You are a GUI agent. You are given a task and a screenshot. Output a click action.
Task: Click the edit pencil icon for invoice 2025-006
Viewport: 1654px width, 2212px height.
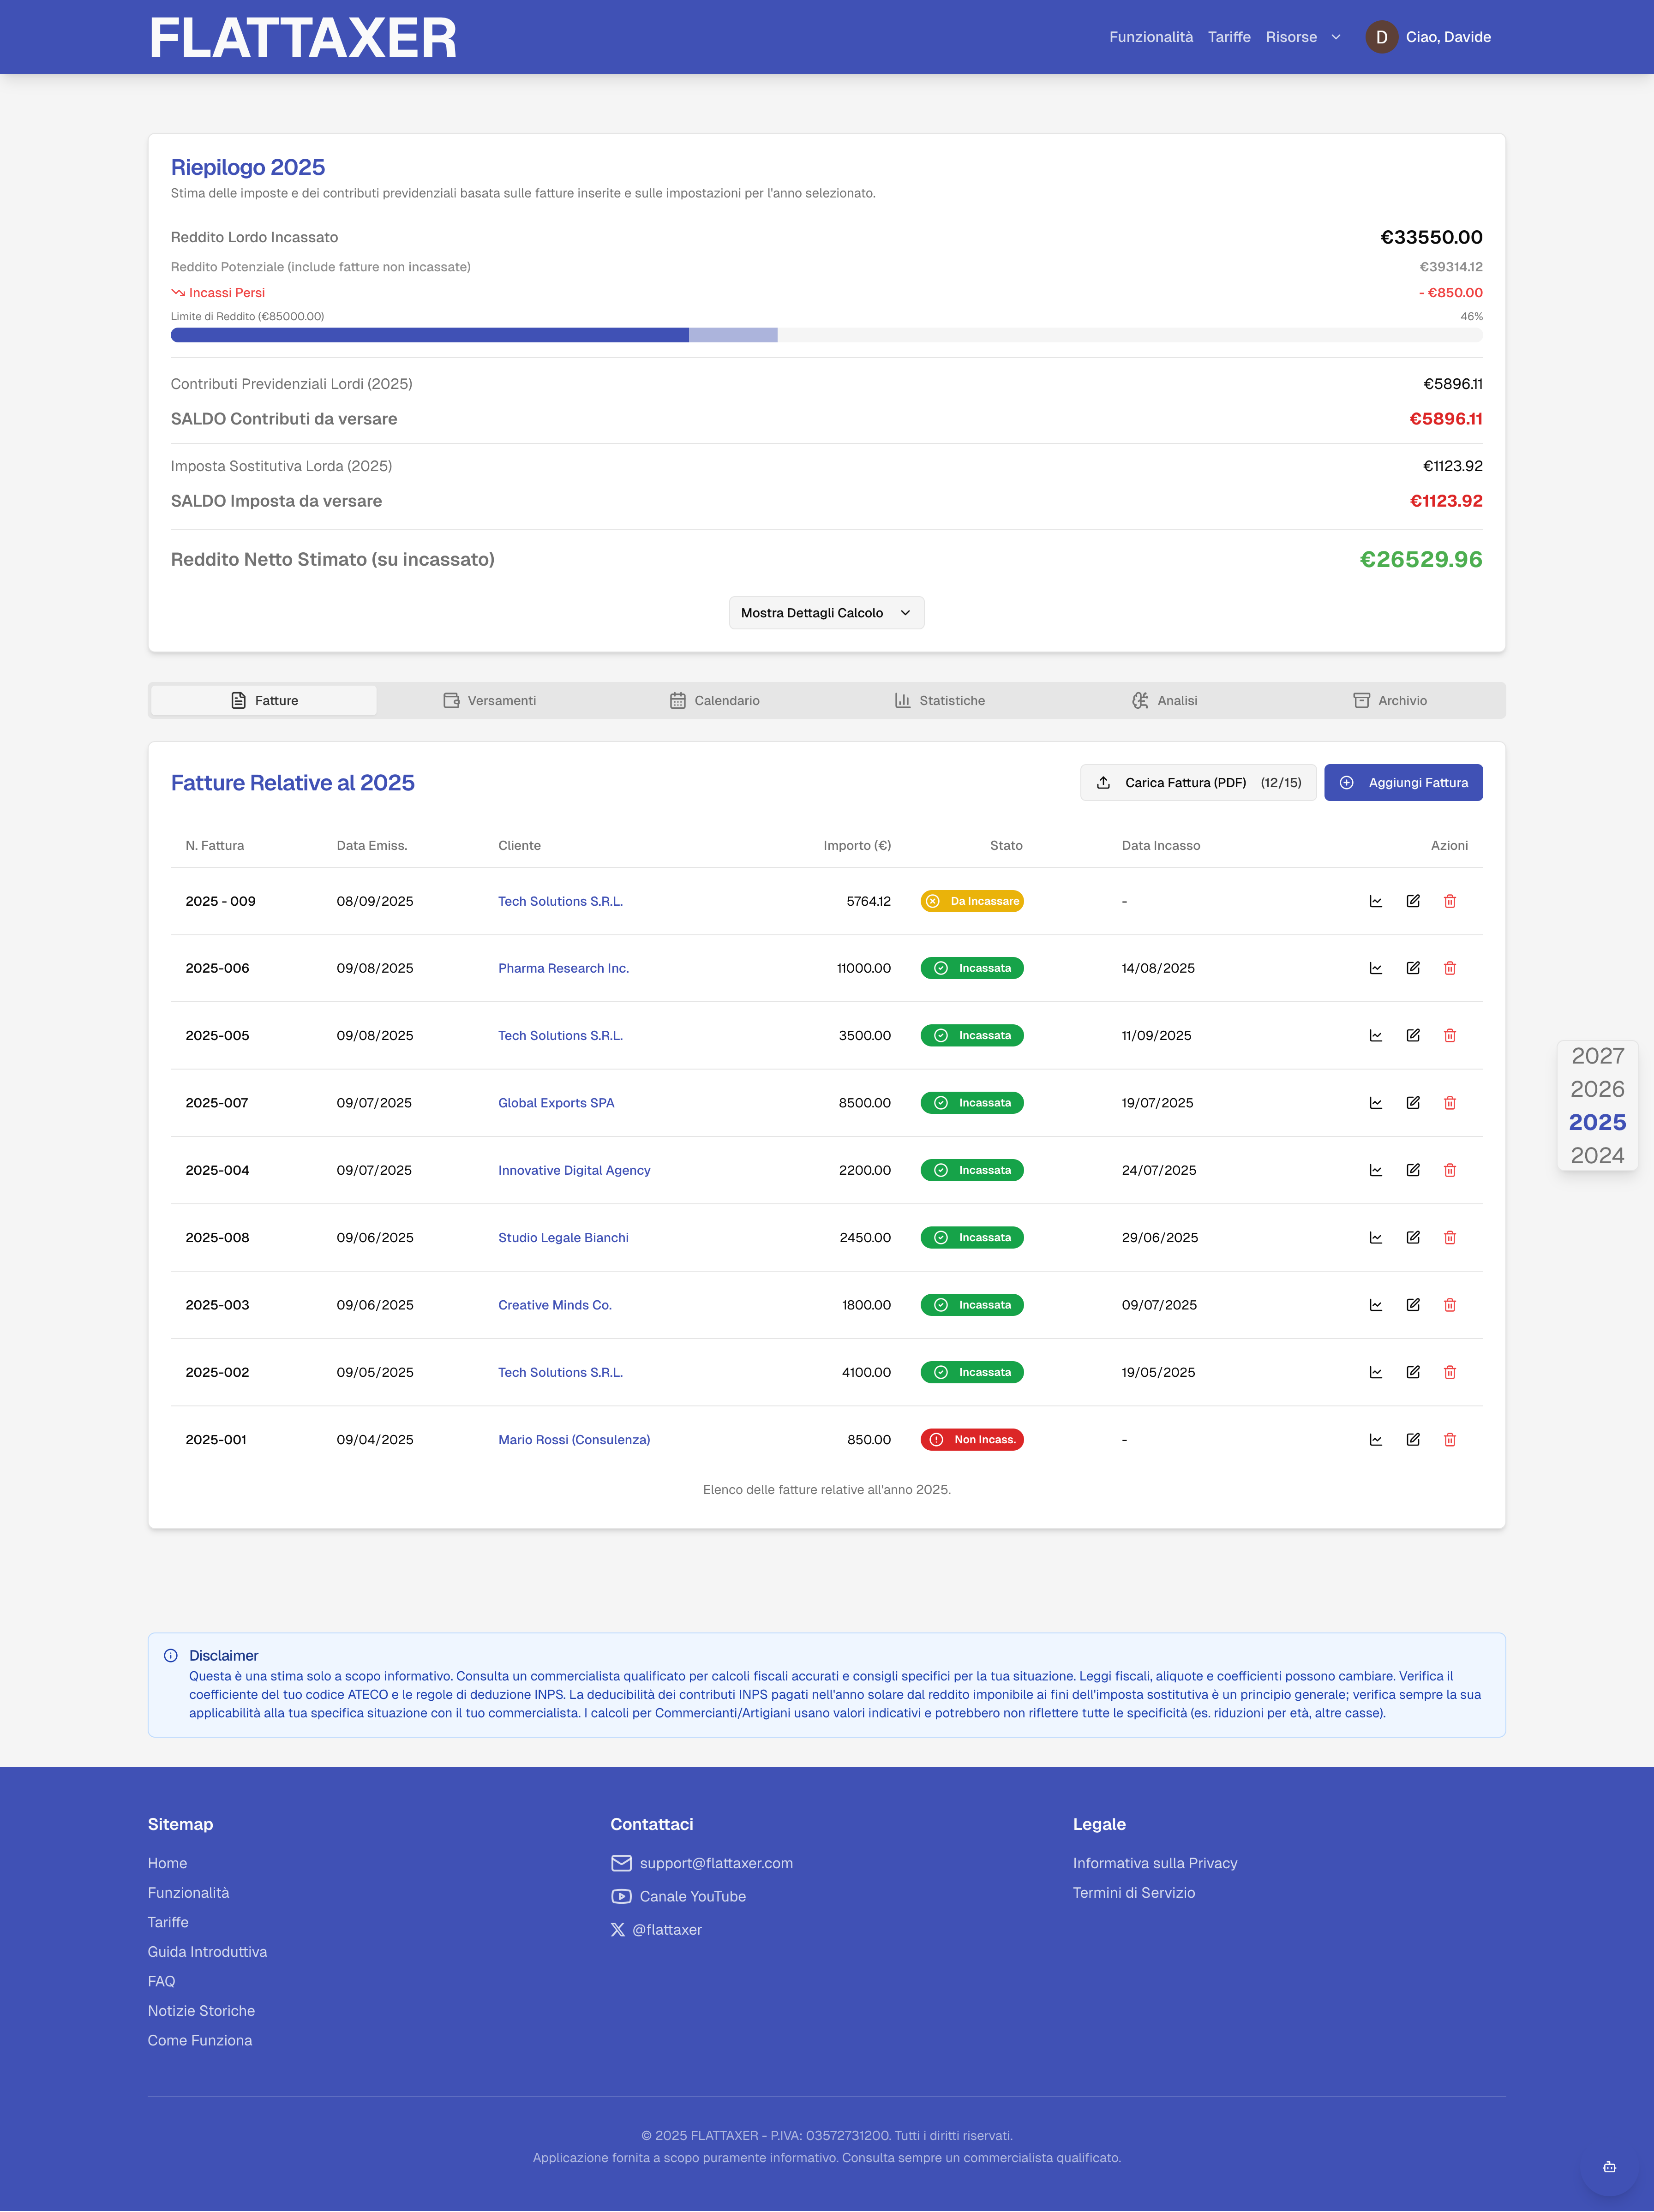point(1413,968)
